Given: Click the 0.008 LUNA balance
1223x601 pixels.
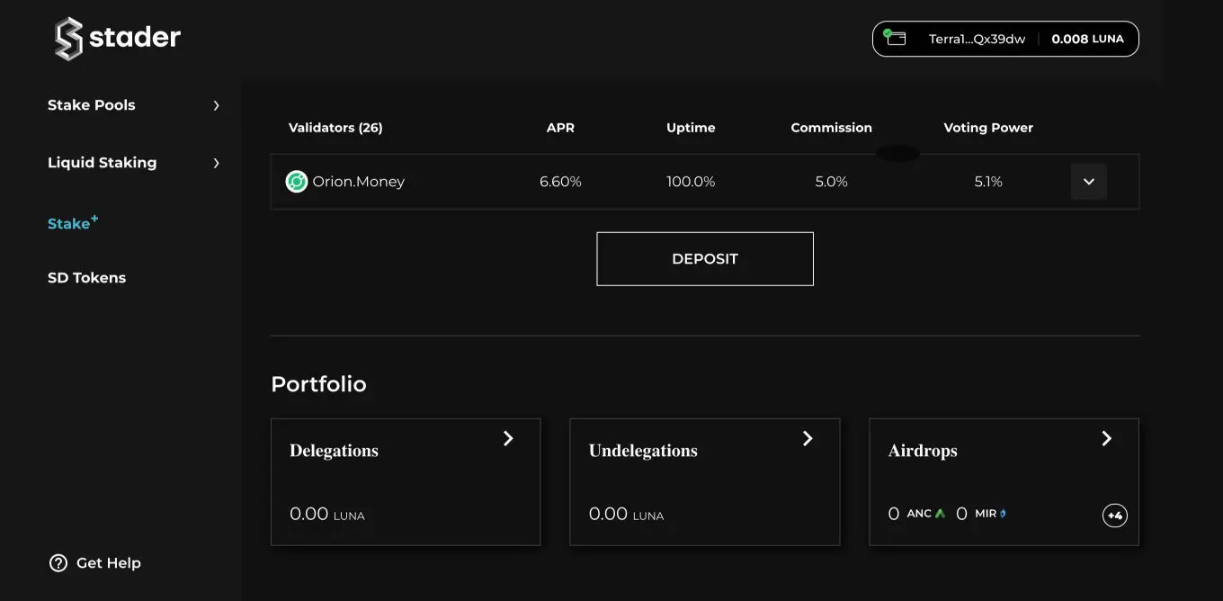Looking at the screenshot, I should pos(1088,40).
